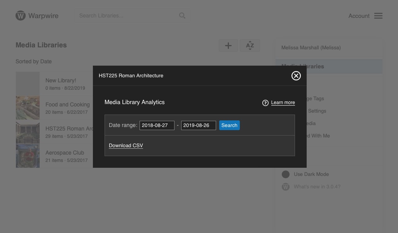398x233 pixels.
Task: Click the Aerospace Club thumbnail
Action: coord(28,156)
